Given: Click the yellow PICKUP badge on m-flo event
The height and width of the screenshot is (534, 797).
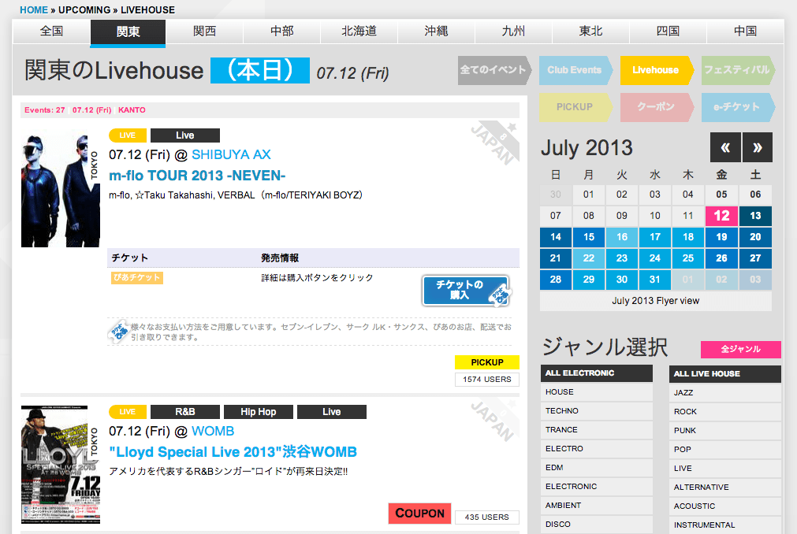Looking at the screenshot, I should [x=487, y=362].
